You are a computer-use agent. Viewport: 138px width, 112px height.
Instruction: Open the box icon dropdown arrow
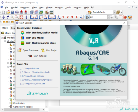(121, 12)
